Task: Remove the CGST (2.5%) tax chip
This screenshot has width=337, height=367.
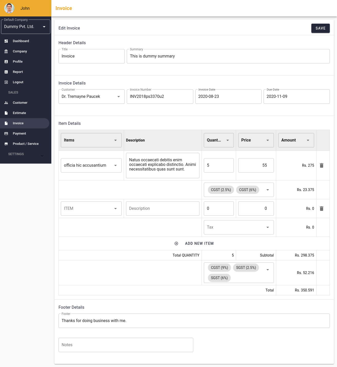Action: click(220, 190)
